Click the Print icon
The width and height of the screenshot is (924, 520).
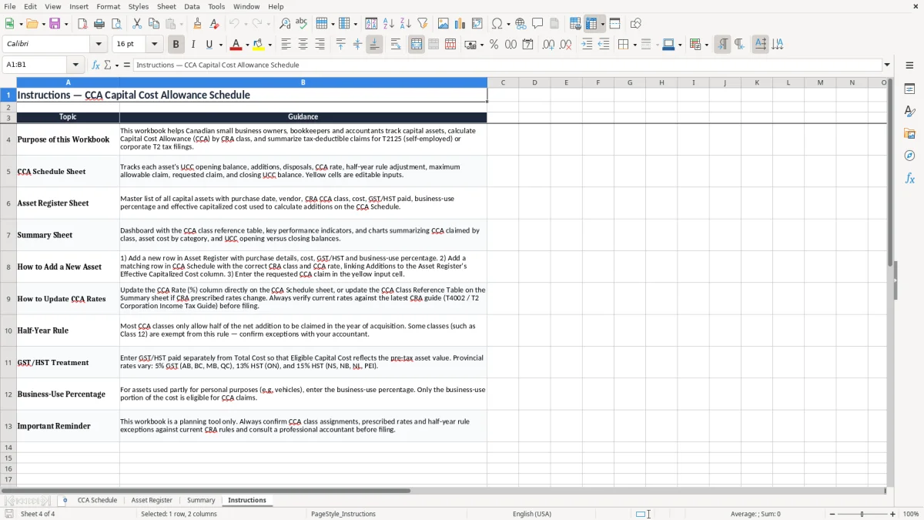(99, 24)
